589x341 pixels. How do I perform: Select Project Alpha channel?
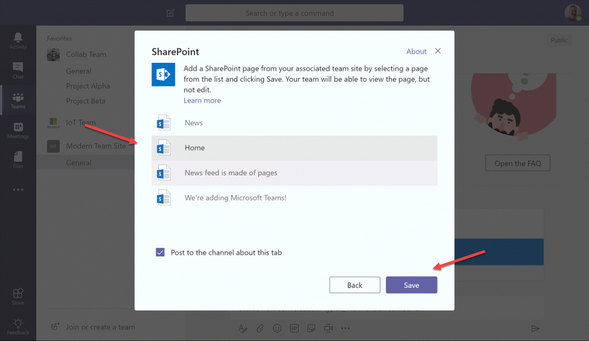(88, 86)
